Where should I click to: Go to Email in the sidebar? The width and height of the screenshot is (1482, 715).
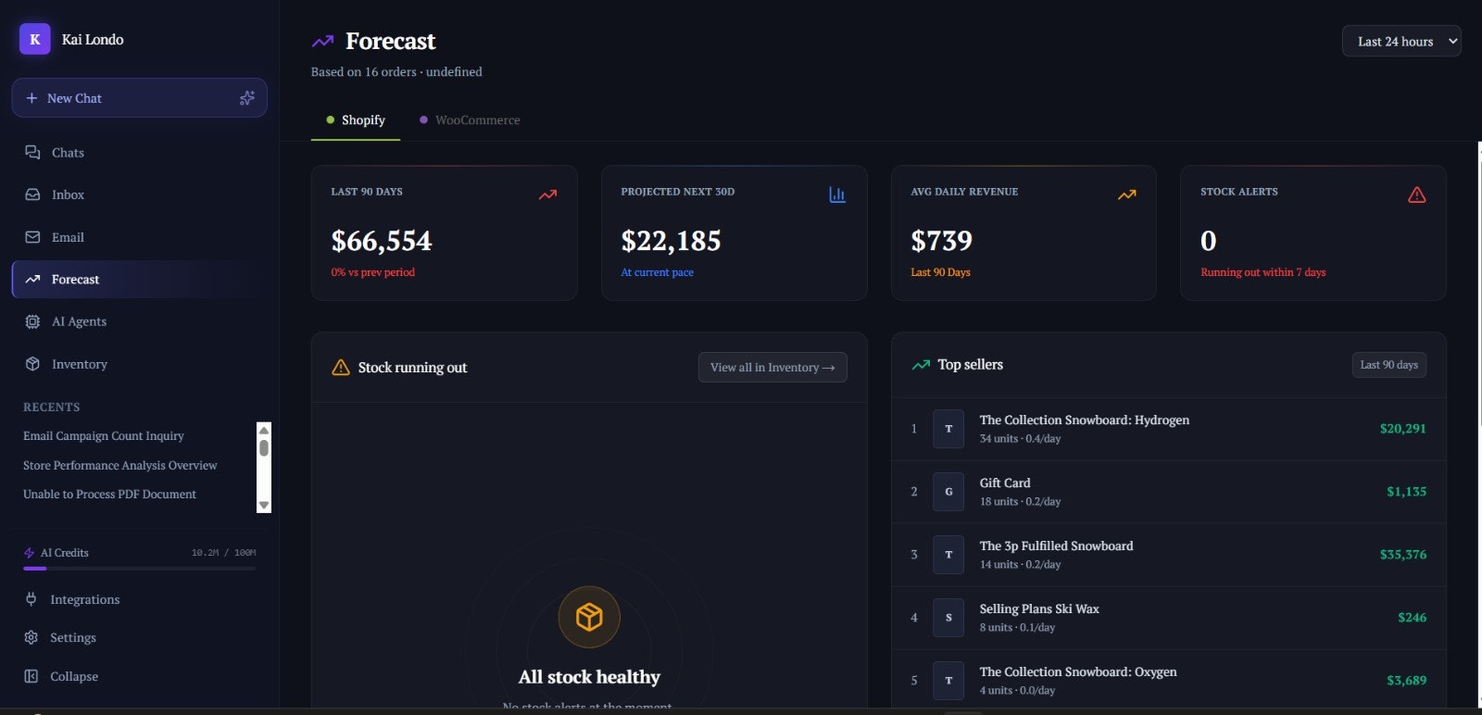click(139, 237)
